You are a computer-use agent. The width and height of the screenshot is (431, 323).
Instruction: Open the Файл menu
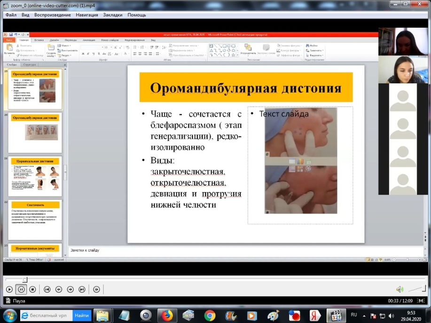click(11, 15)
